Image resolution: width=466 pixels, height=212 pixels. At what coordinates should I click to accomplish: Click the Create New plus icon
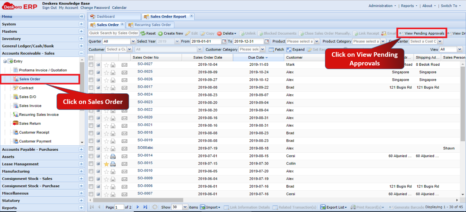coord(160,33)
